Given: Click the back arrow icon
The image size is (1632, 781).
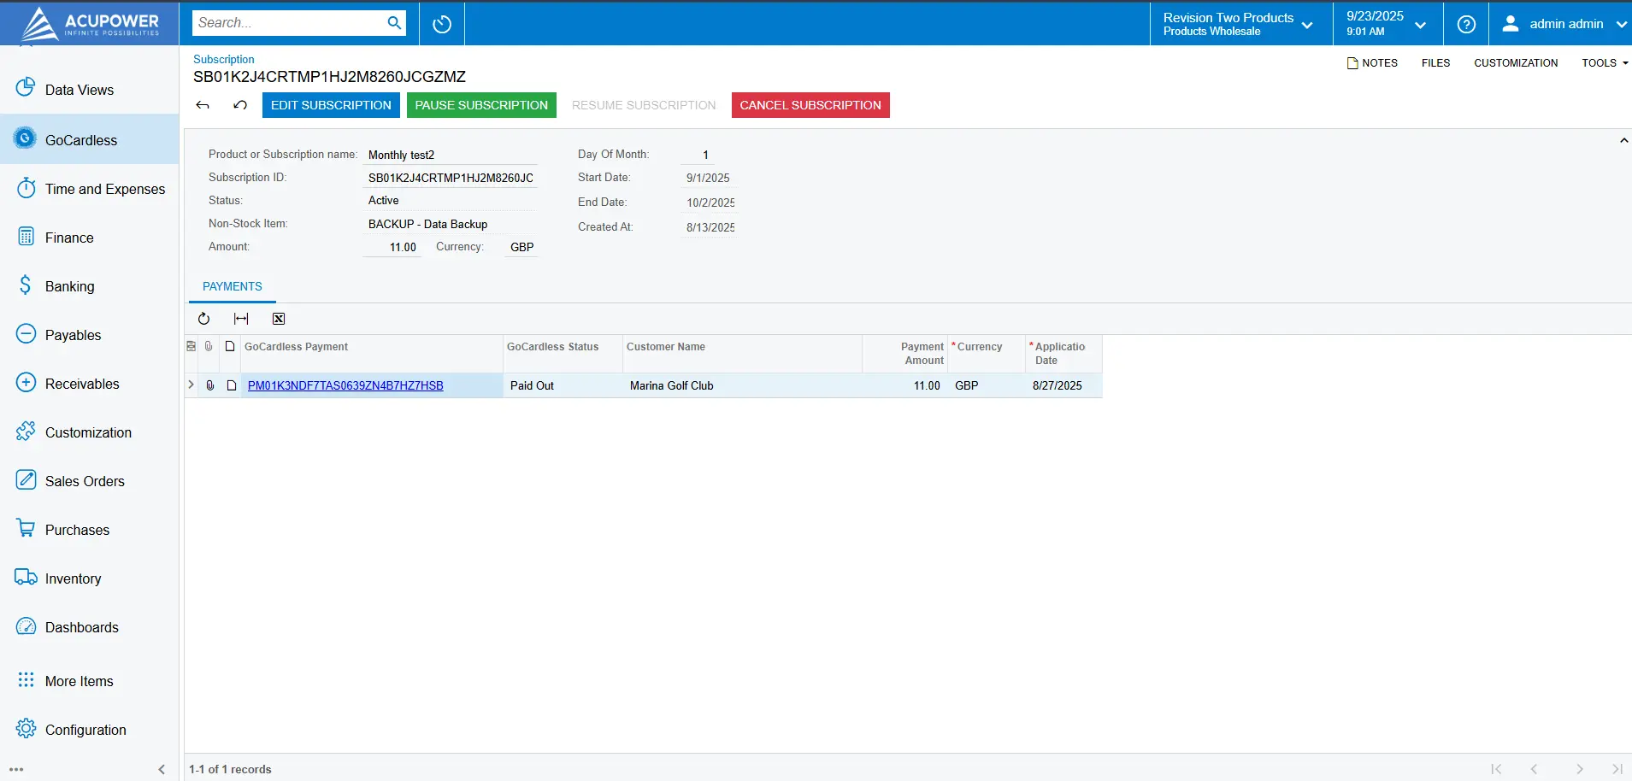Looking at the screenshot, I should [203, 105].
